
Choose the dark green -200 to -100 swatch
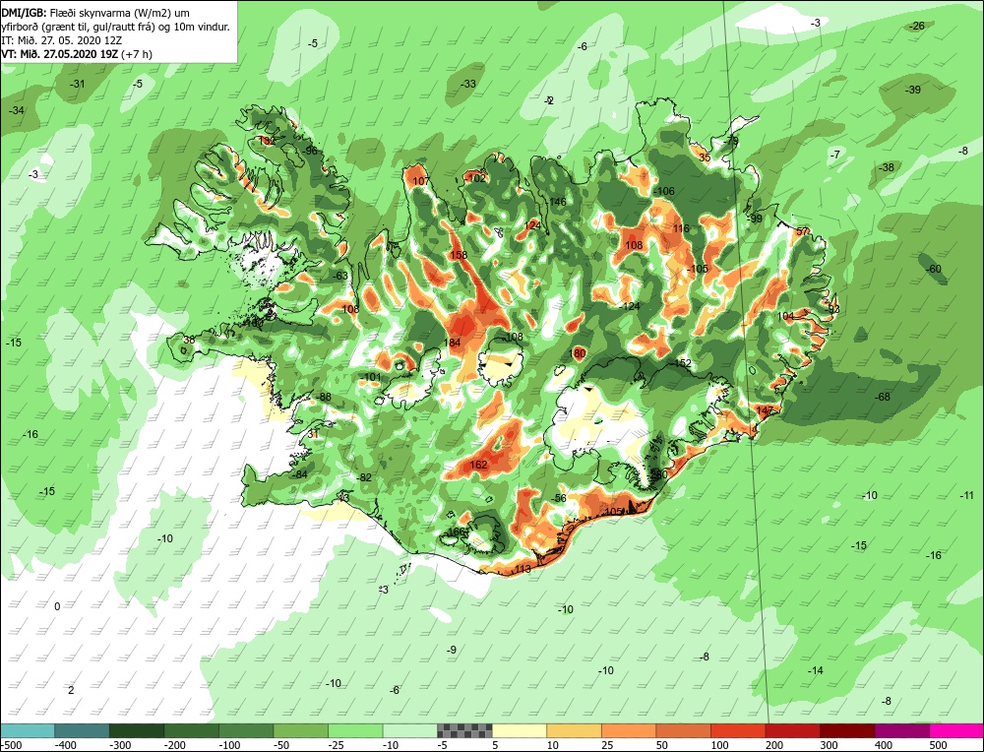click(192, 730)
